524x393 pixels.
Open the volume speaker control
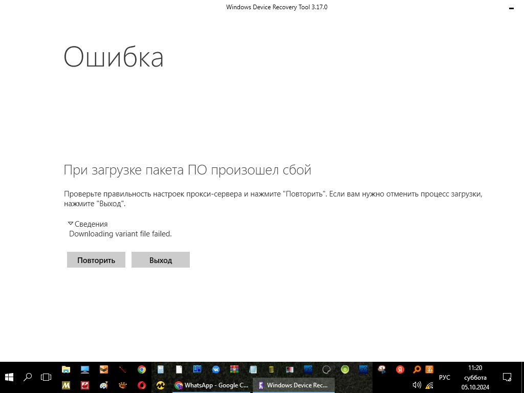[417, 385]
